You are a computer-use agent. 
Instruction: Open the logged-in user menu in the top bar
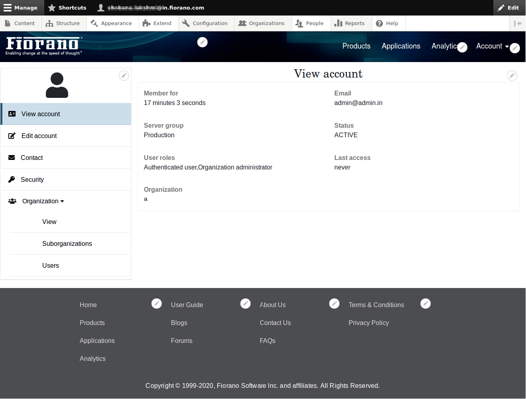(x=151, y=8)
